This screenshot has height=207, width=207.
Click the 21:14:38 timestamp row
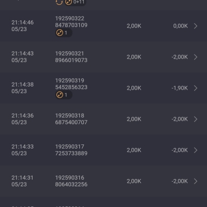tap(103, 88)
